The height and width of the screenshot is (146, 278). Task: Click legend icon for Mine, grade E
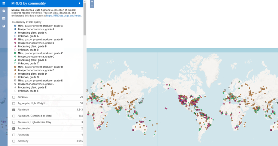[x=15, y=81]
